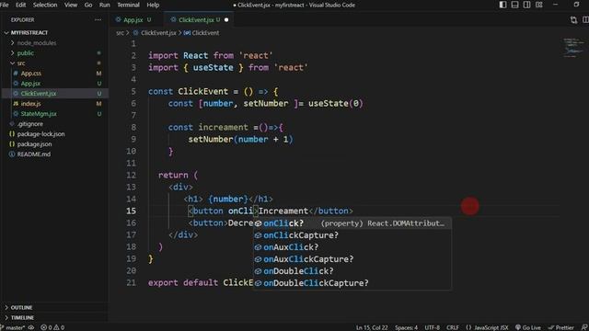
Task: Click the Prettier status item
Action: click(x=560, y=327)
